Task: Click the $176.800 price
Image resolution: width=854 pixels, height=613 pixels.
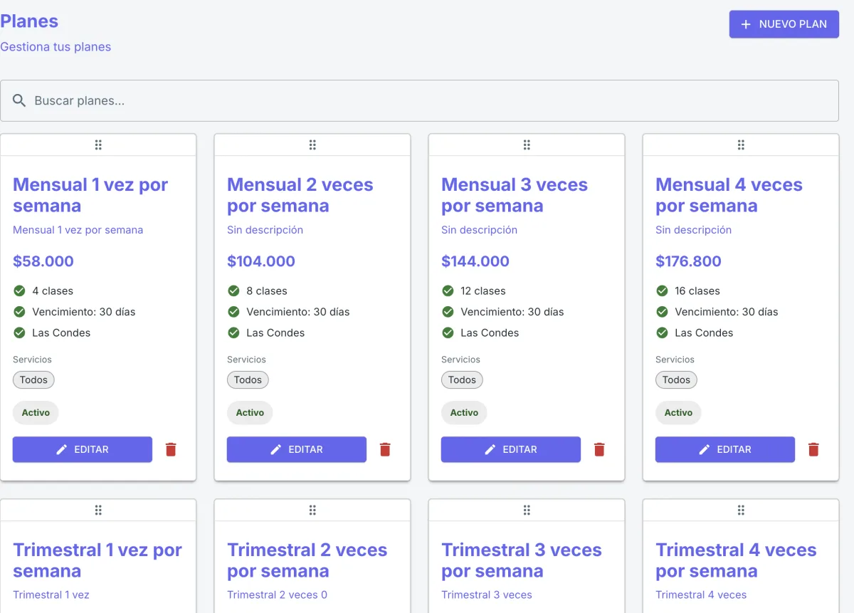Action: click(688, 261)
